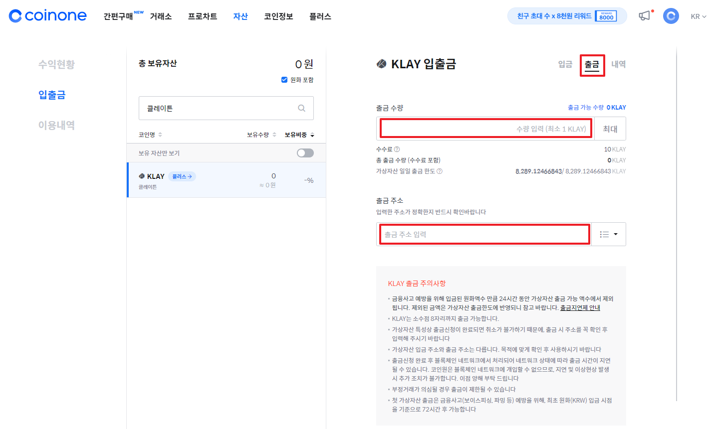Click the 출금 가능 수량 0 KLAY link
The height and width of the screenshot is (429, 710).
[597, 108]
